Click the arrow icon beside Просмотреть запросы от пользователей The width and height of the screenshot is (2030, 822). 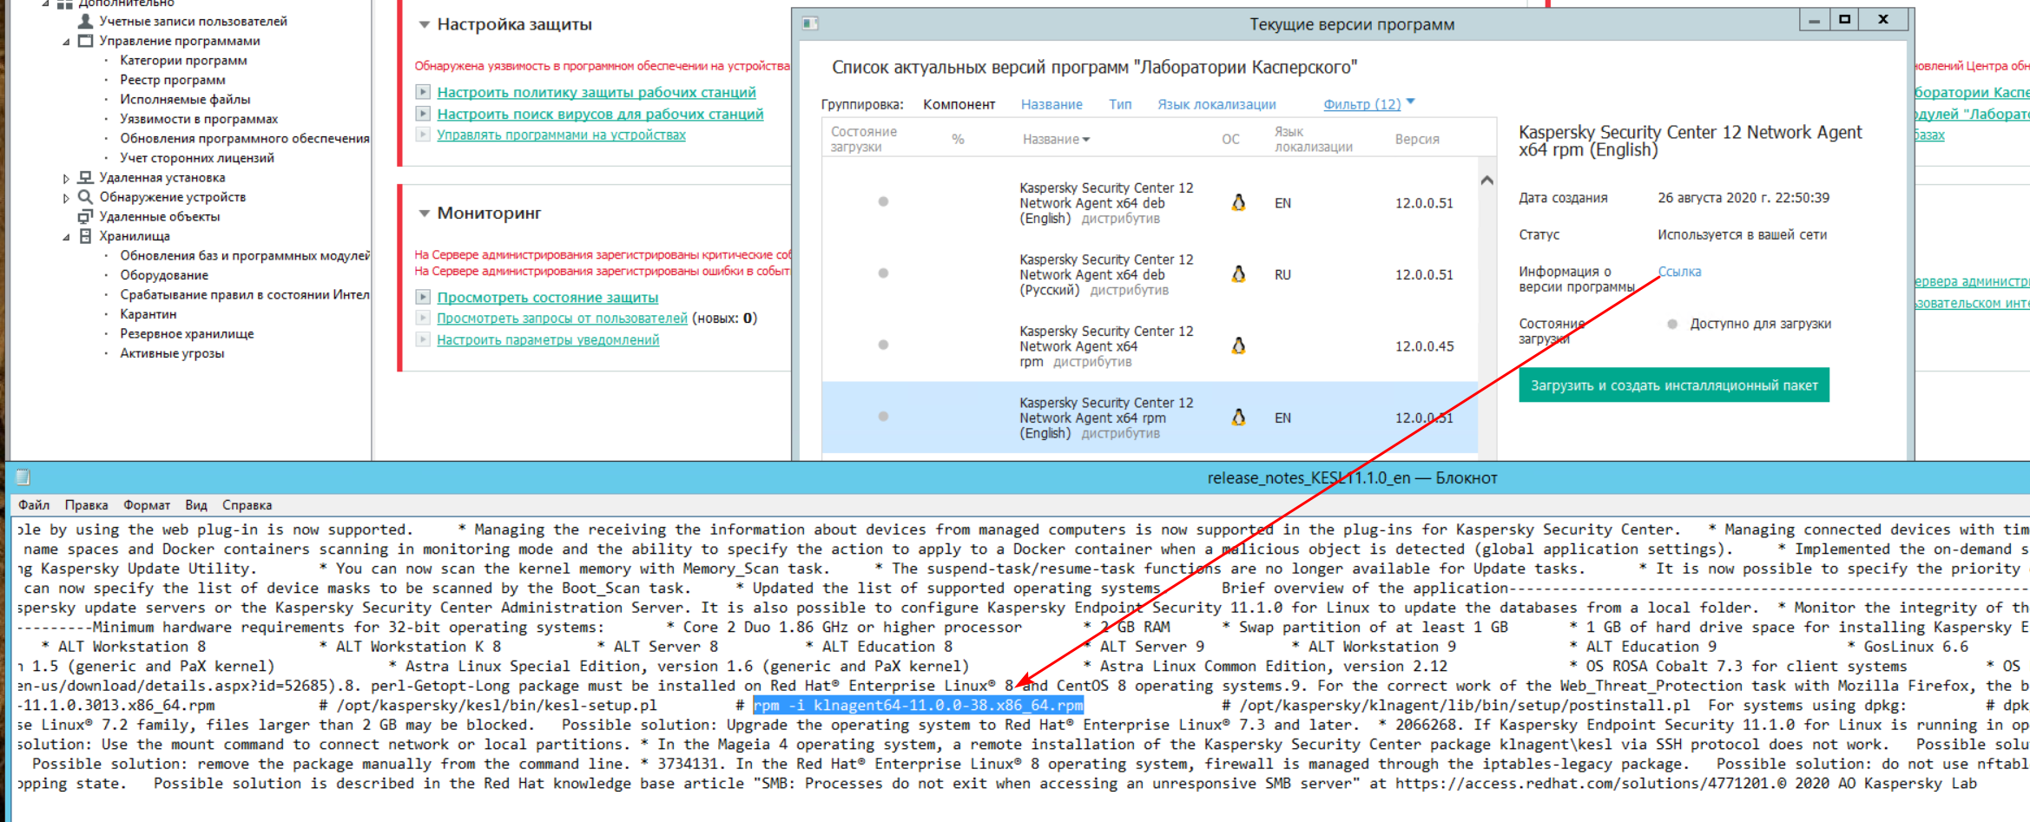point(423,318)
